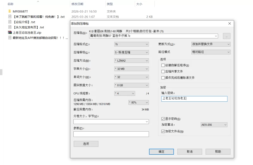Open the CPU 线程数 dropdown
Image resolution: width=253 pixels, height=165 pixels.
pyautogui.click(x=125, y=93)
